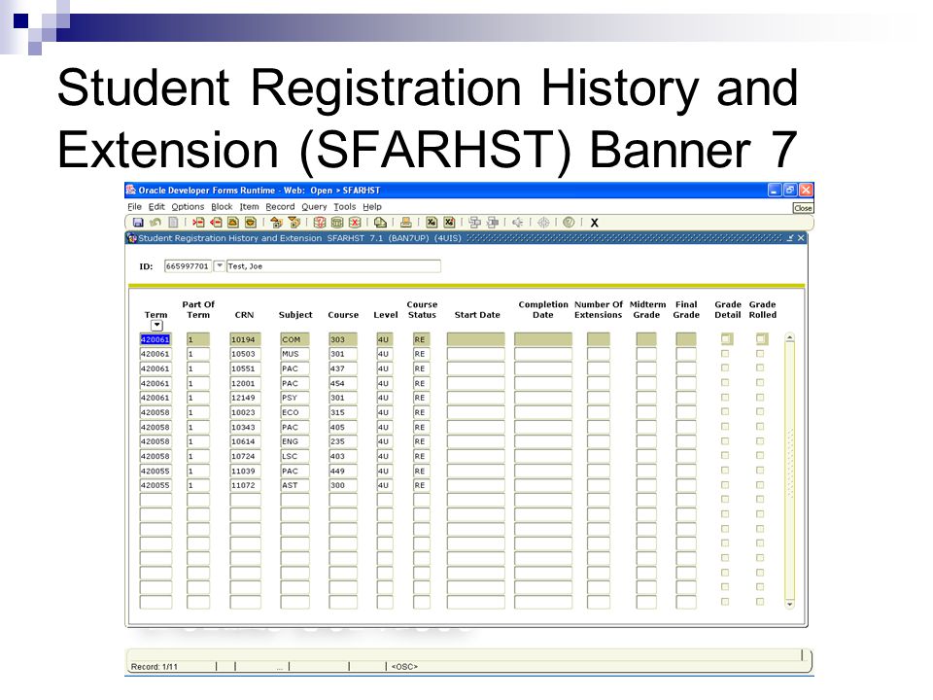Open the Edit menu
This screenshot has width=933, height=700.
point(156,206)
